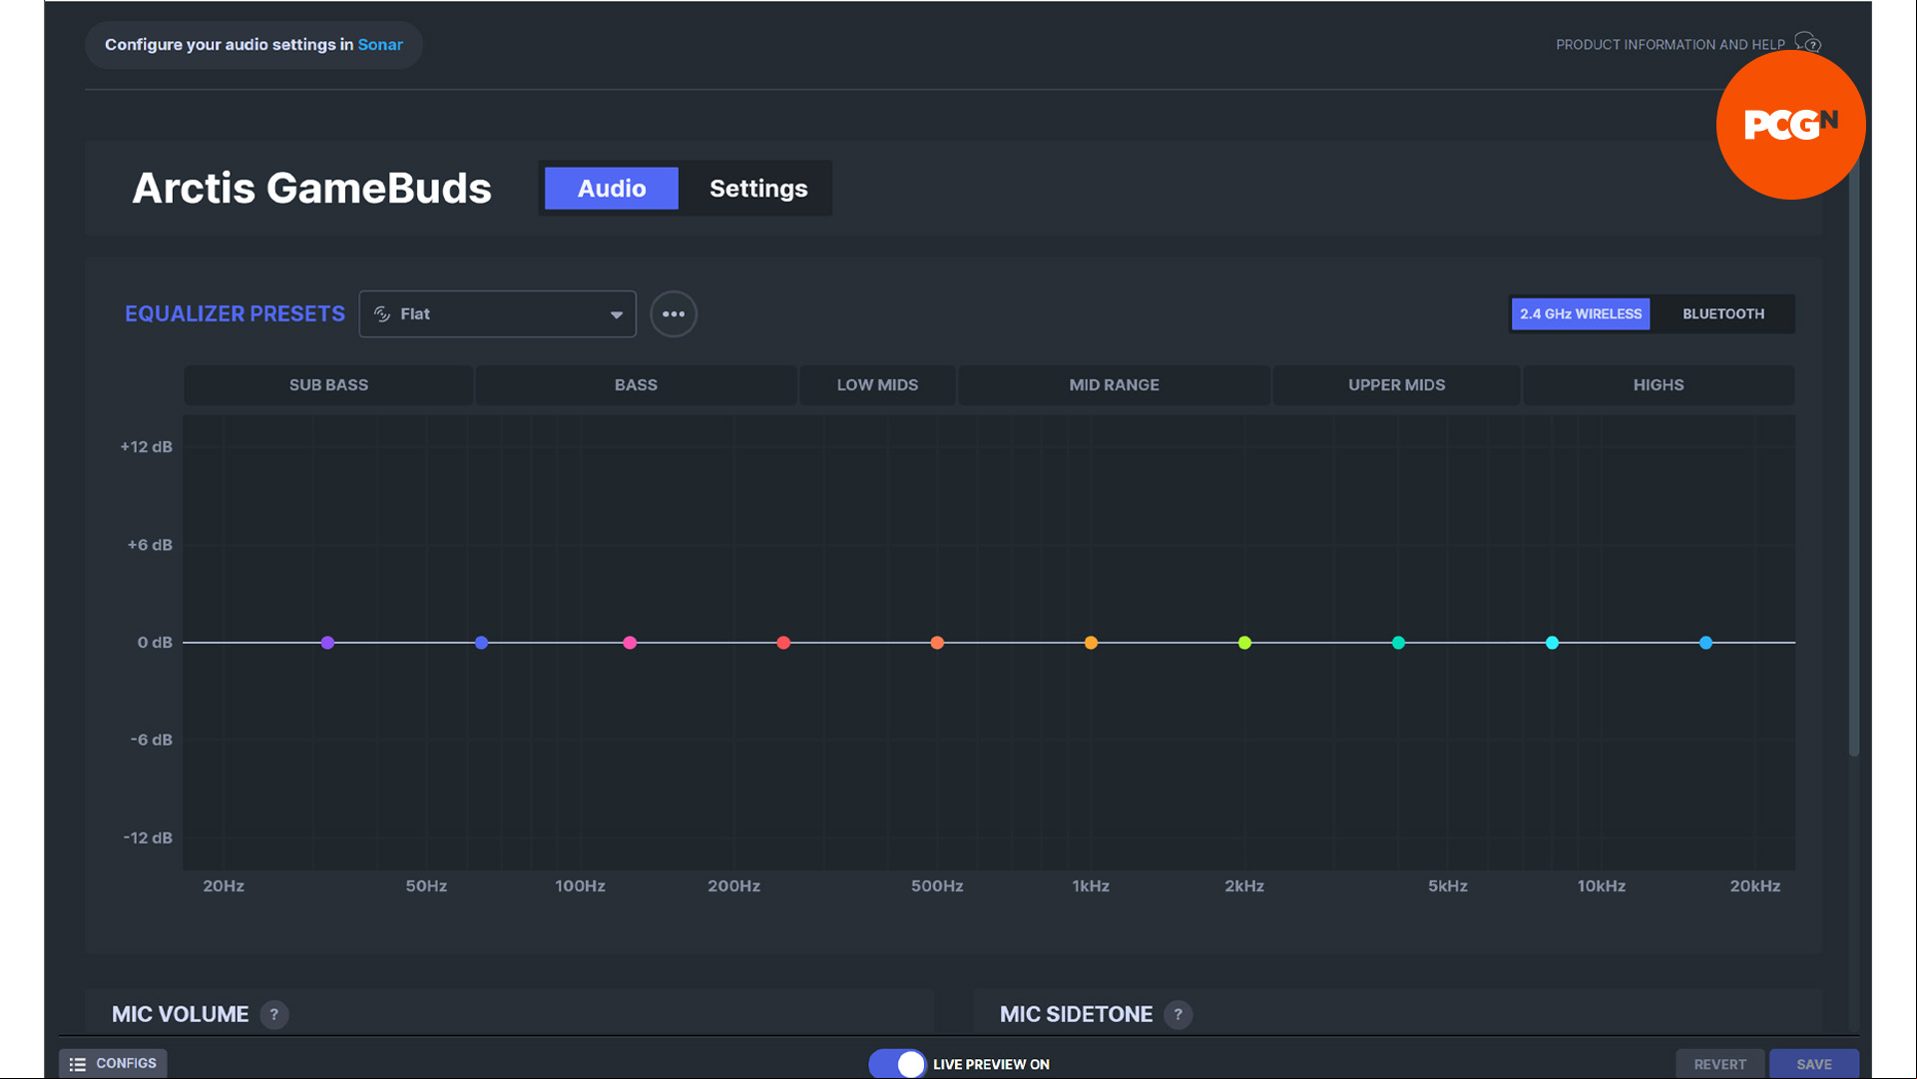Select Bluetooth mode

tap(1722, 313)
